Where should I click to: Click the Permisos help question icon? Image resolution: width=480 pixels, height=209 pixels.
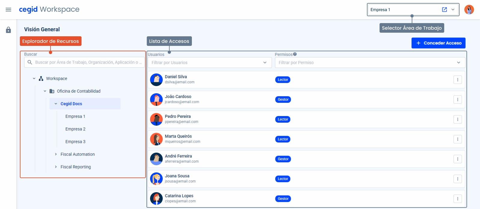(295, 54)
